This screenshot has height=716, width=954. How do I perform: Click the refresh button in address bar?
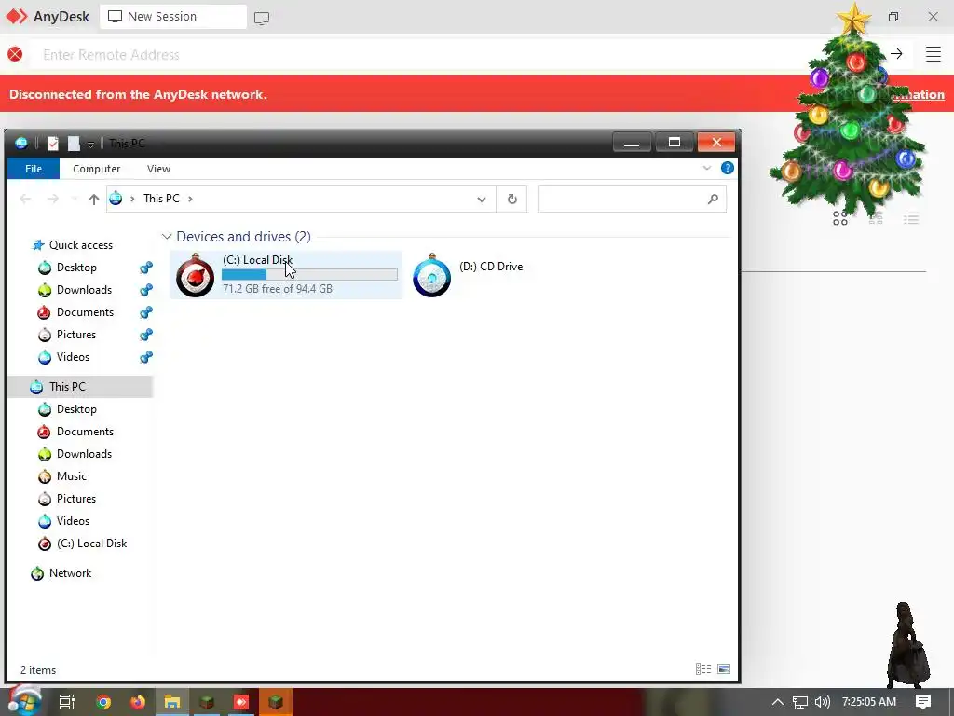[x=511, y=199]
